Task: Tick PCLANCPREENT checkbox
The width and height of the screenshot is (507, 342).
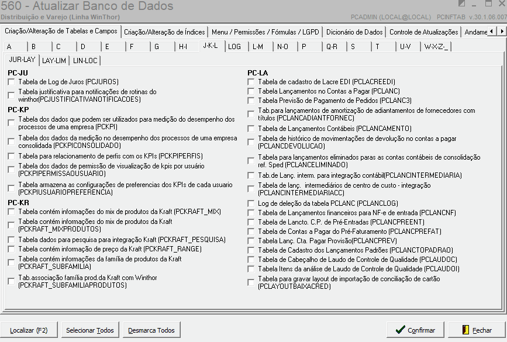Action: (251, 222)
